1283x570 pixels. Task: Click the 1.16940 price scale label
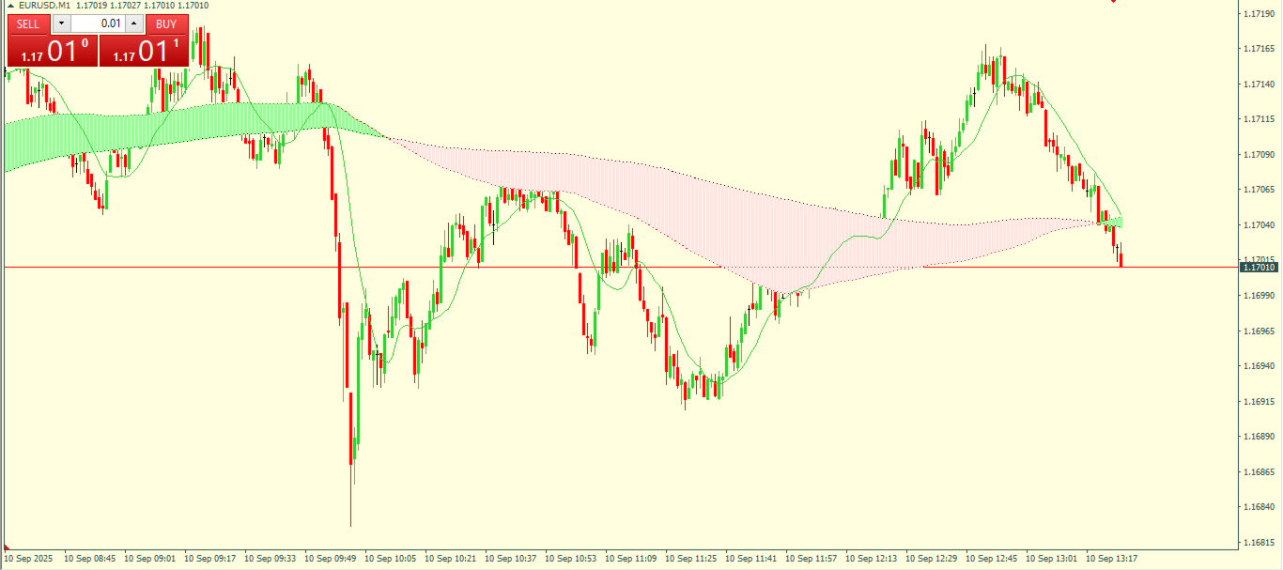1258,366
